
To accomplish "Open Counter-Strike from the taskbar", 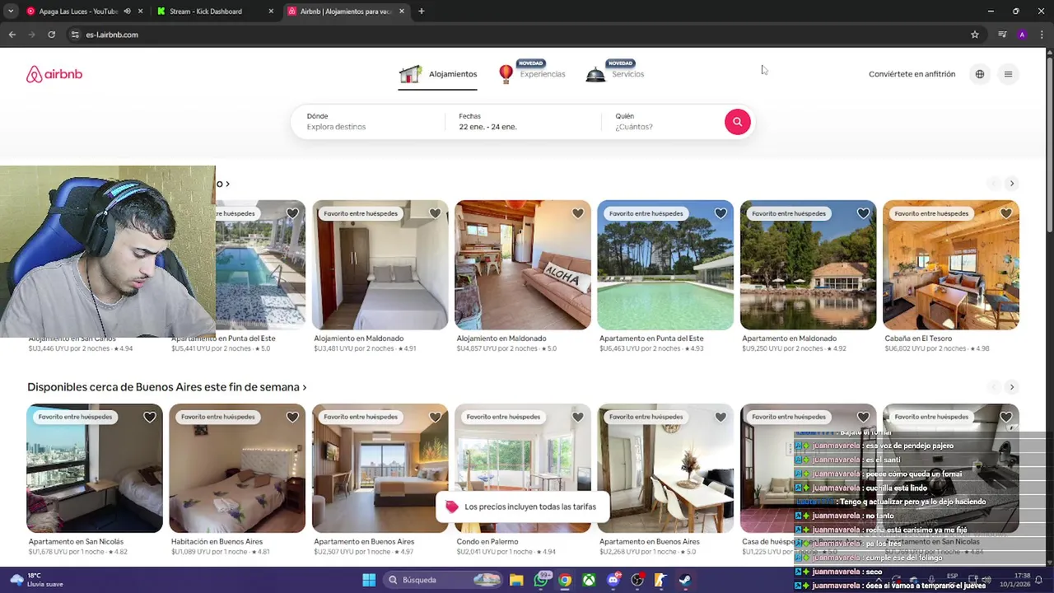I will [661, 580].
